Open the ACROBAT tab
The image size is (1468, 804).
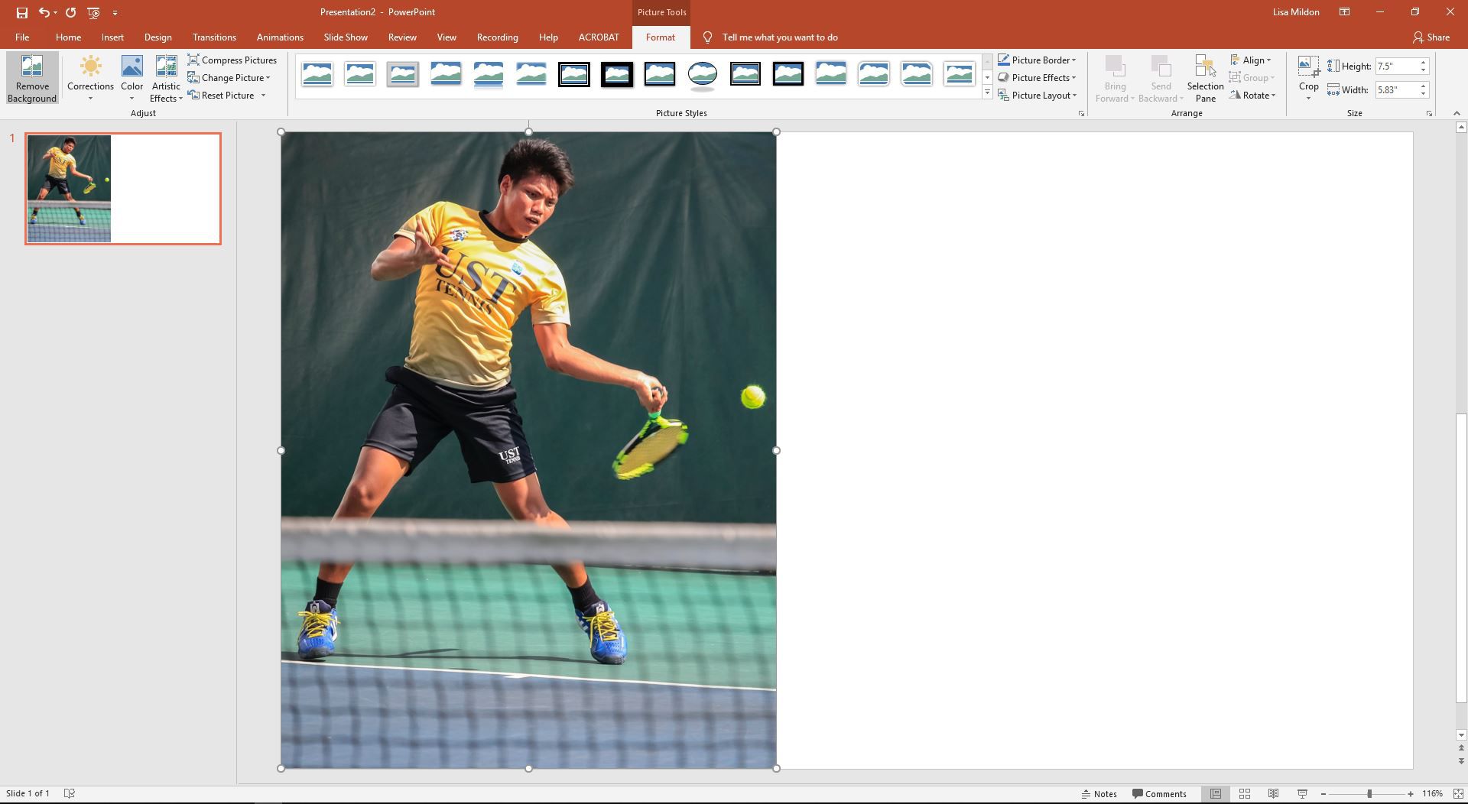point(599,37)
